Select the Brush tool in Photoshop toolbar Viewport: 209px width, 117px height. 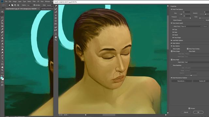coord(2,35)
